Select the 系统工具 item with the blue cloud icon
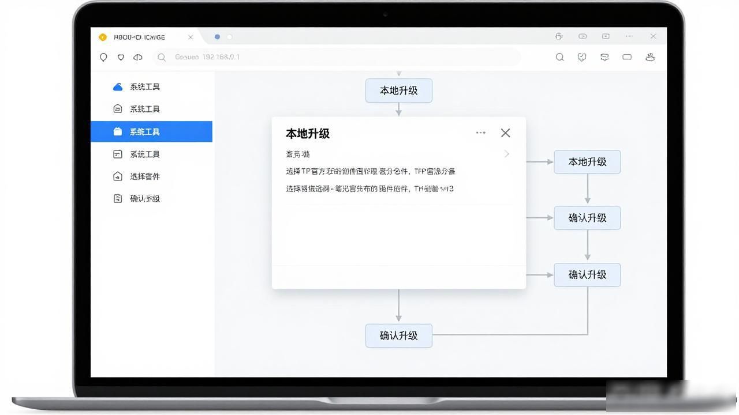This screenshot has width=739, height=415. coord(151,86)
